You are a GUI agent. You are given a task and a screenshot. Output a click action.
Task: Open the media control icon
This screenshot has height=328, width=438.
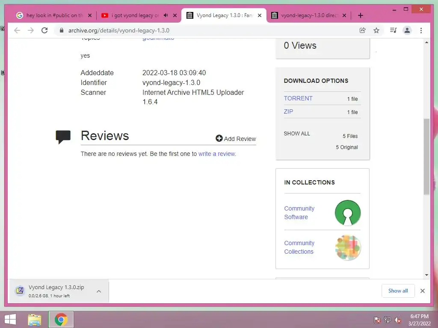394,30
